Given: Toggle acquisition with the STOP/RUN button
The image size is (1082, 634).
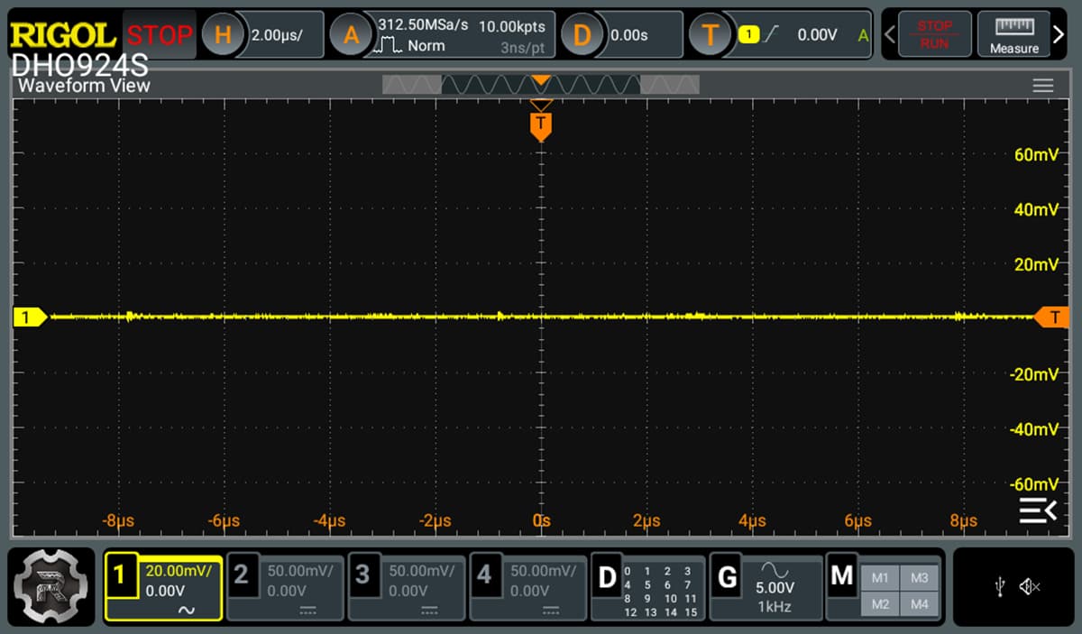Looking at the screenshot, I should point(935,35).
